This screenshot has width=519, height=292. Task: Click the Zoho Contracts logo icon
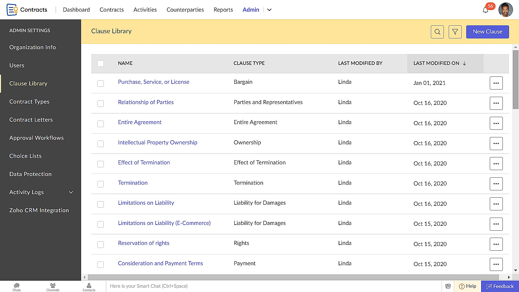12,10
